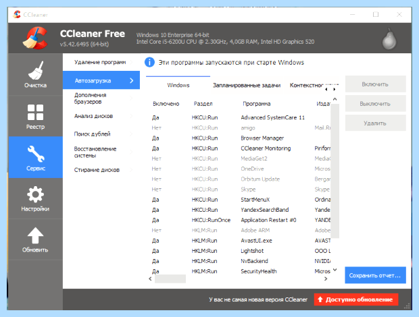Select the Browser Manager entry
Image resolution: width=419 pixels, height=317 pixels.
[x=241, y=138]
